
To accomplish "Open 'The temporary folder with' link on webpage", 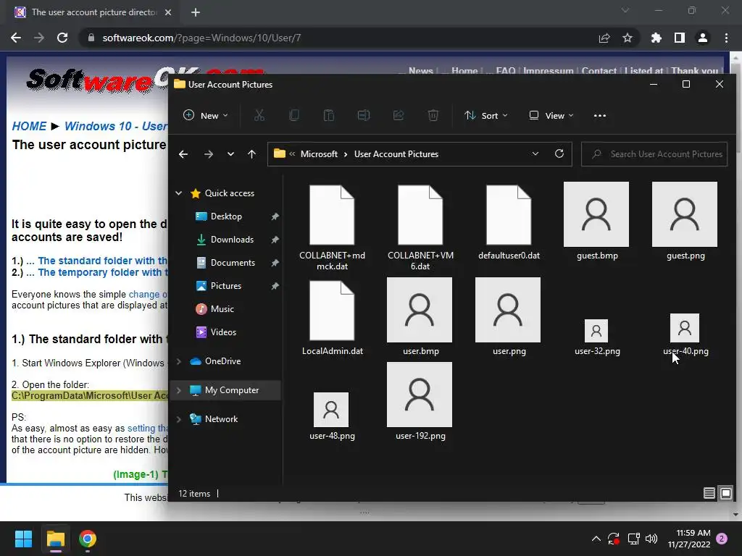I will point(103,272).
